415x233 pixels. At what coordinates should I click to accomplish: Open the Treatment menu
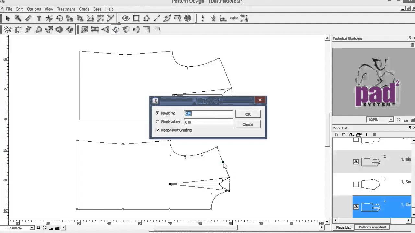pyautogui.click(x=66, y=9)
